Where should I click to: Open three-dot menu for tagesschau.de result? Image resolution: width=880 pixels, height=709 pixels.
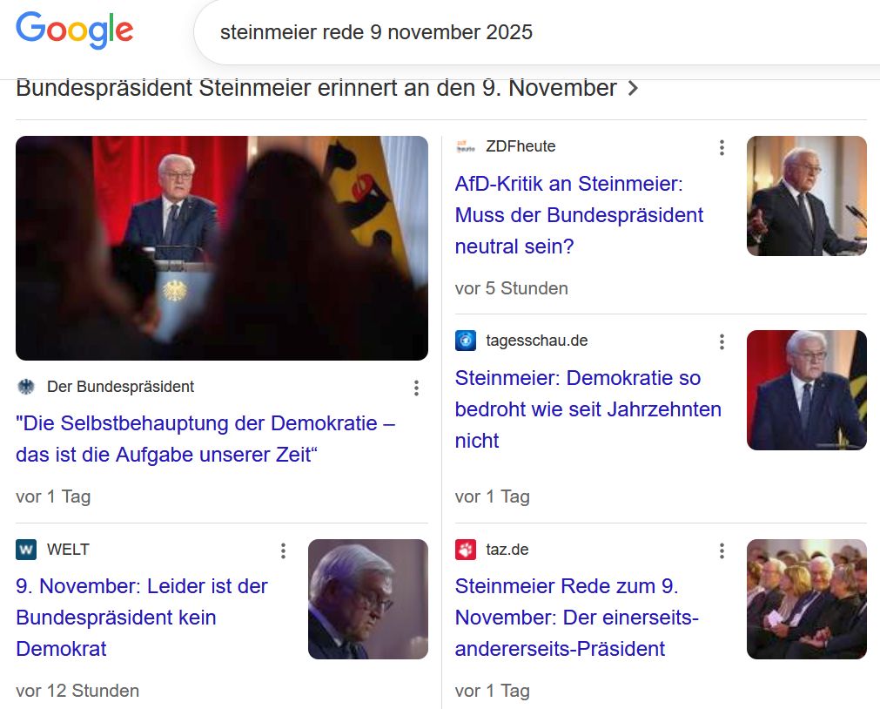point(722,341)
